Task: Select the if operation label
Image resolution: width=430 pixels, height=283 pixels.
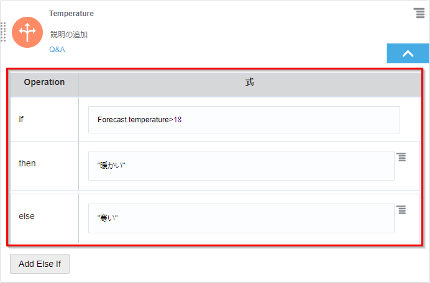Action: [x=21, y=120]
